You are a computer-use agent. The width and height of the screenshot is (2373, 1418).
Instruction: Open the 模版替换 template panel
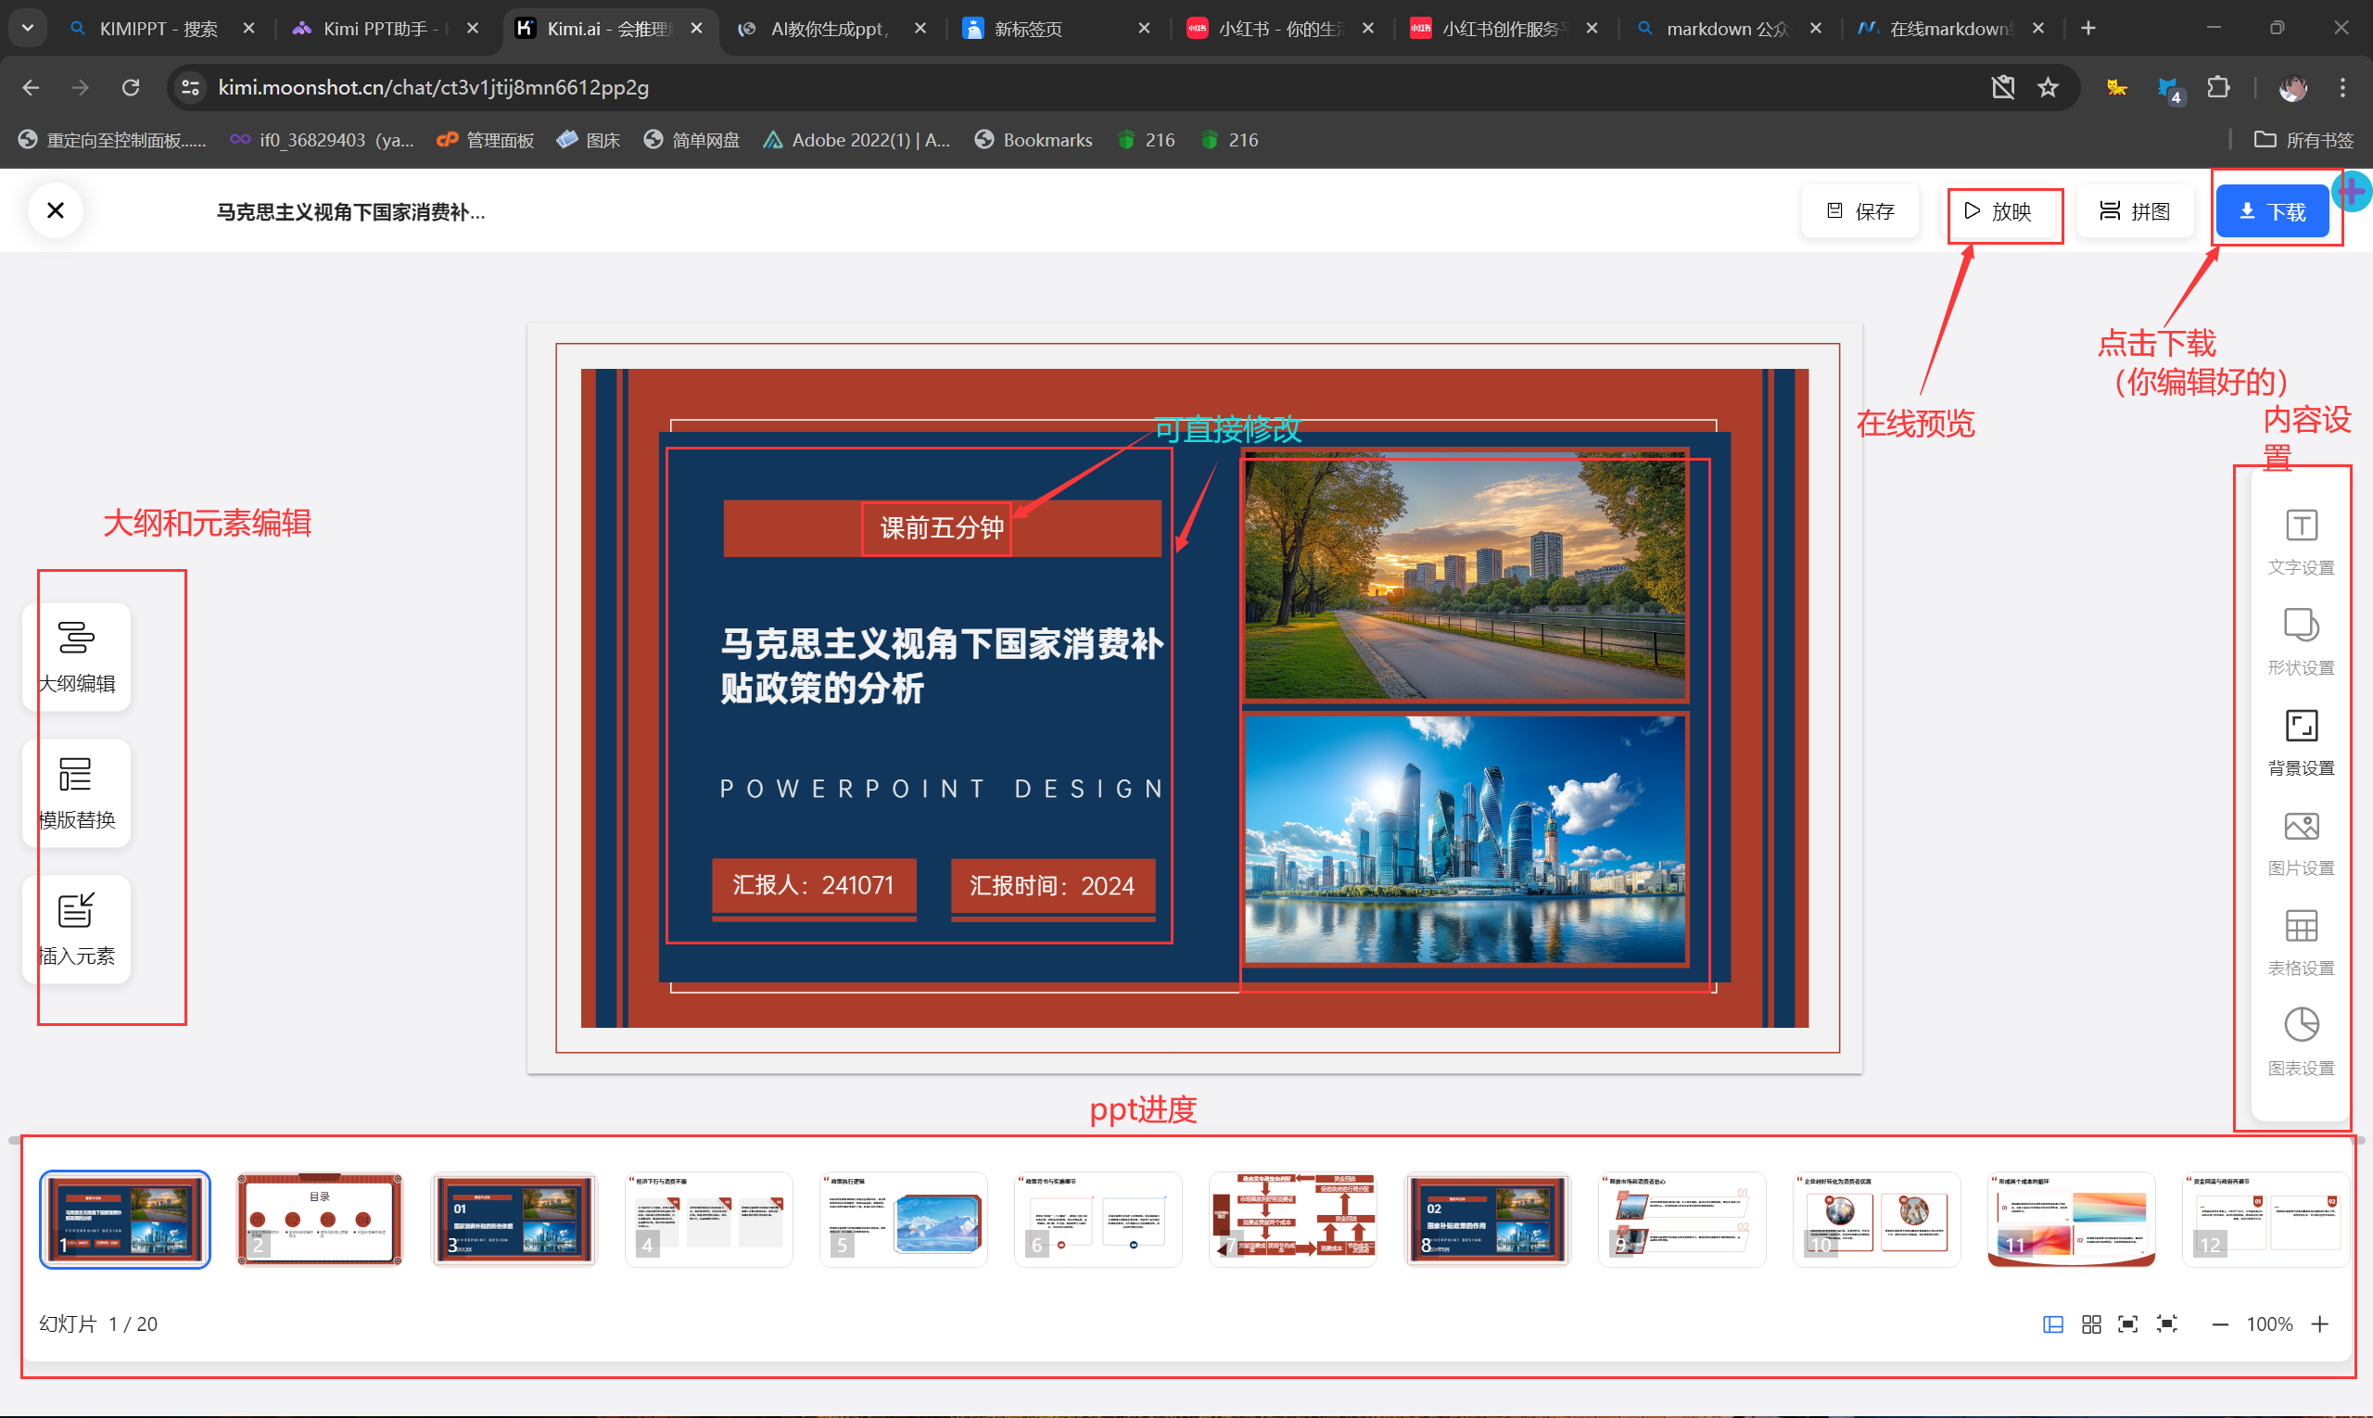click(x=76, y=792)
